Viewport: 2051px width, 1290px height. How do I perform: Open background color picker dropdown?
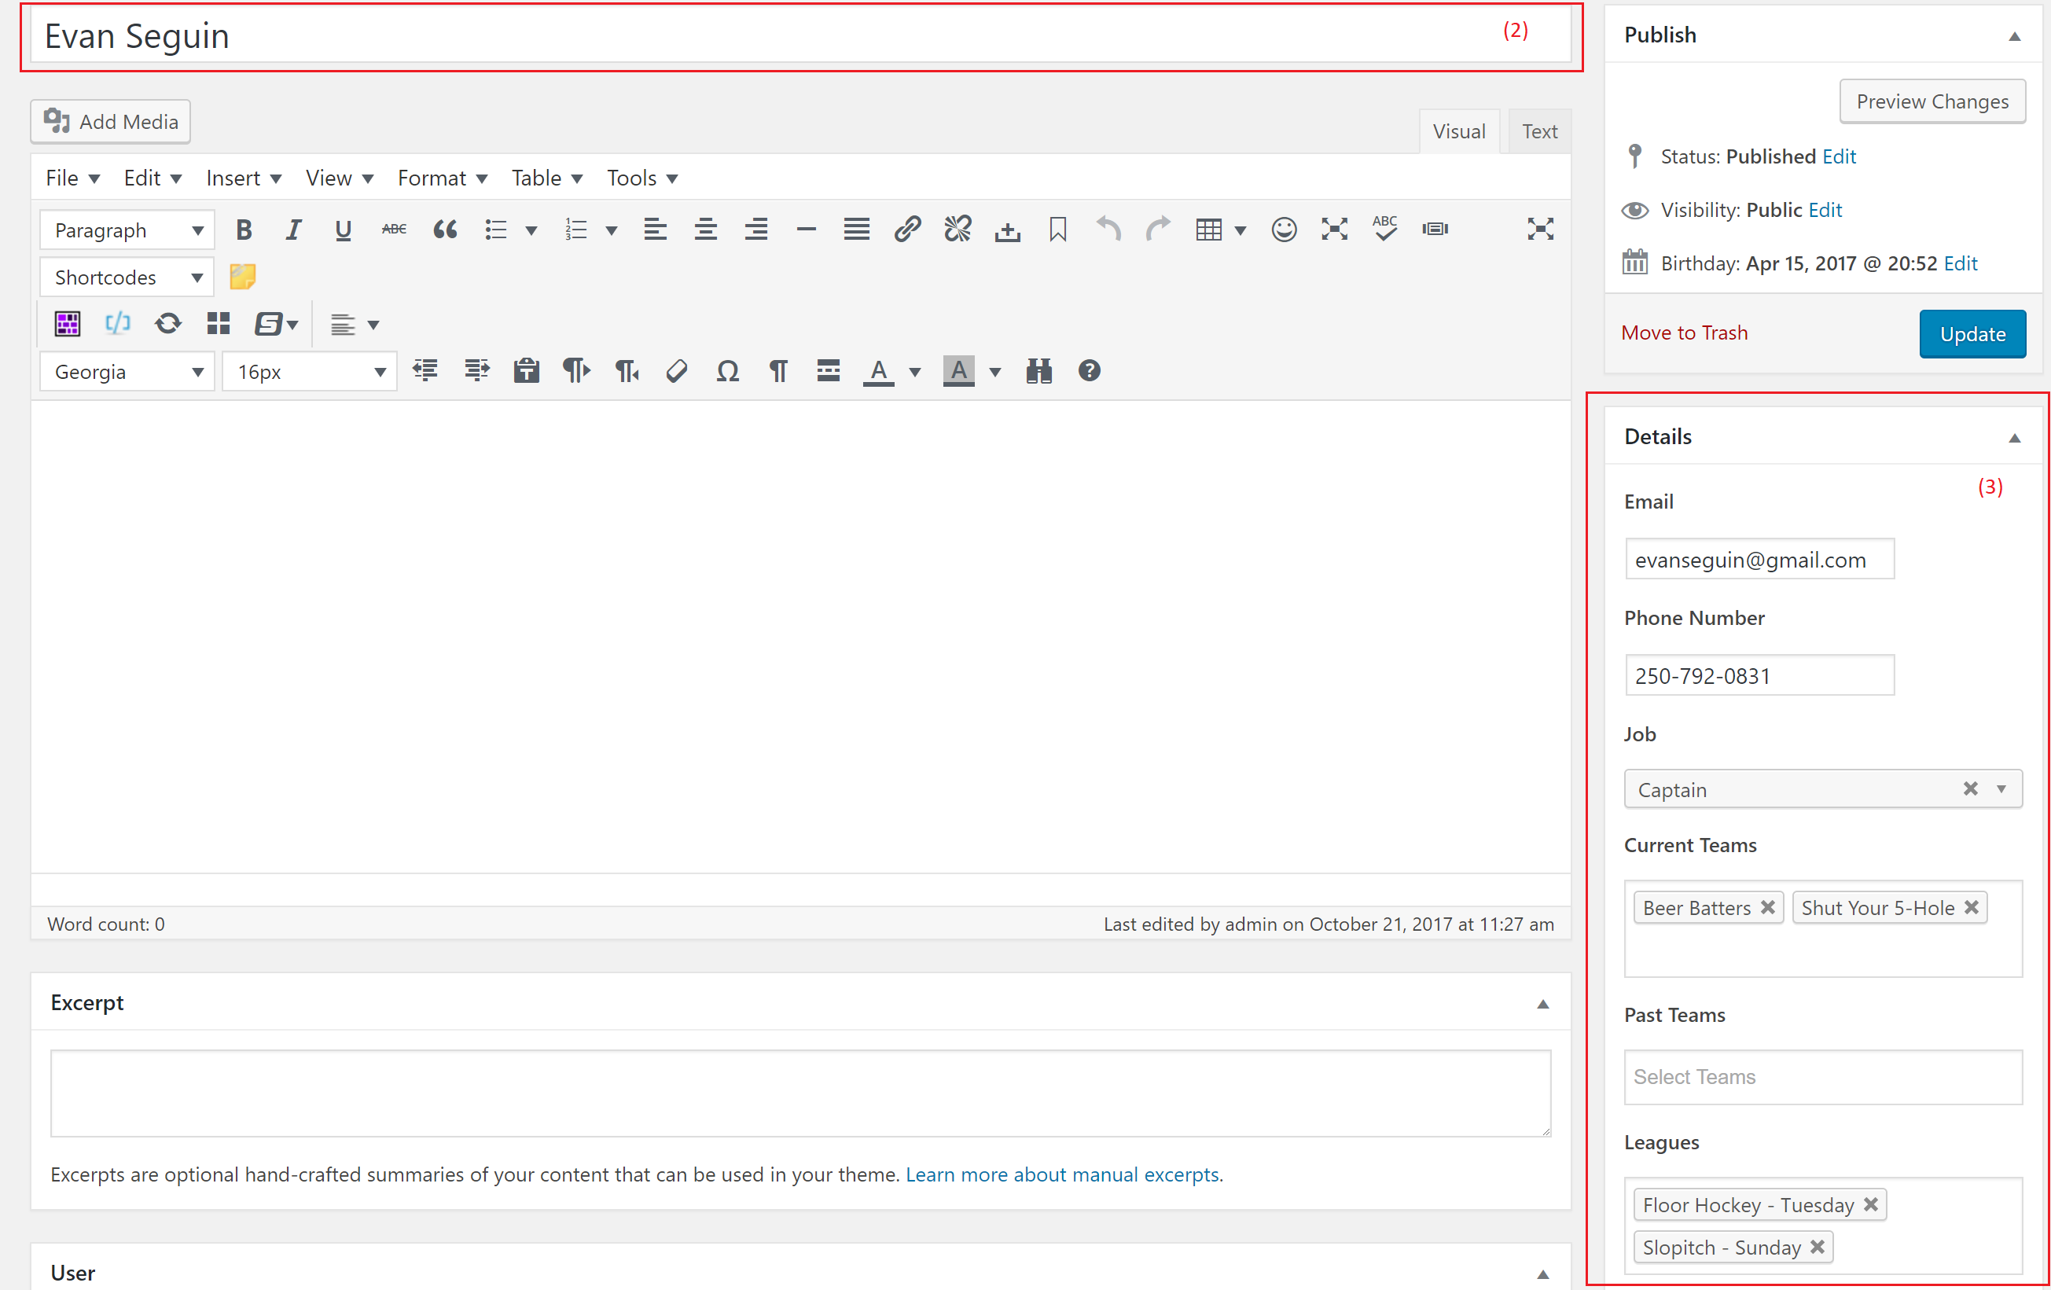click(994, 372)
